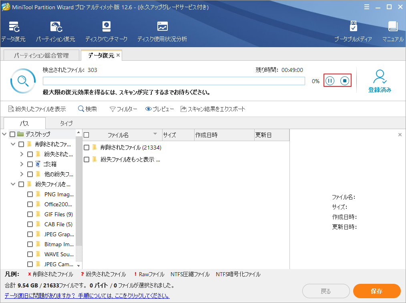The image size is (406, 303).
Task: Open ディスク使用状況分析
Action: click(162, 31)
